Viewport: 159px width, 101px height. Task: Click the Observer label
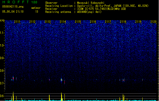tap(51, 3)
